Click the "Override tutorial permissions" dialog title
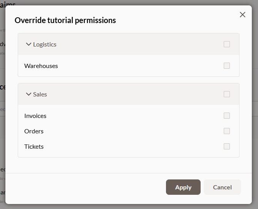 pyautogui.click(x=65, y=20)
